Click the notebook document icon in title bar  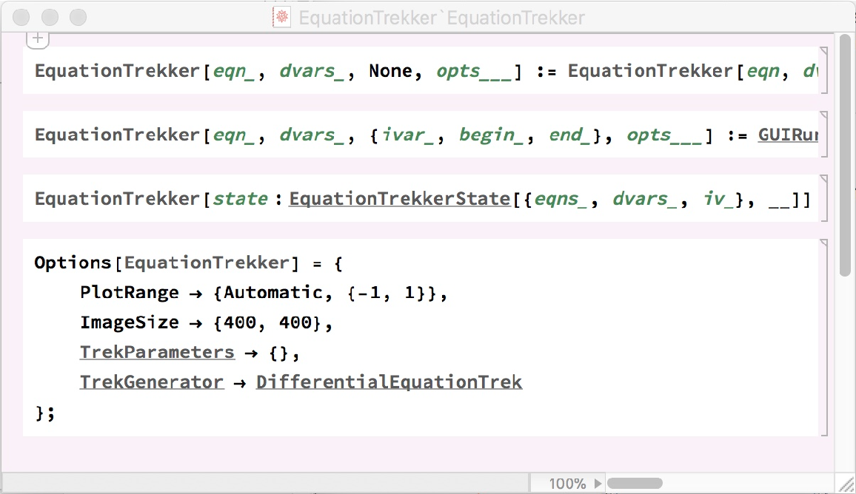[x=281, y=17]
